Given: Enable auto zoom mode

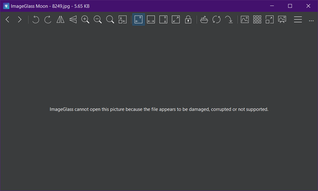Looking at the screenshot, I should [x=138, y=19].
